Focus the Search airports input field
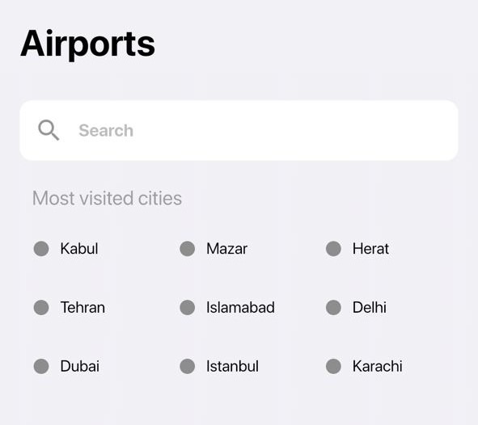Screen dimensions: 478x425 click(x=239, y=130)
